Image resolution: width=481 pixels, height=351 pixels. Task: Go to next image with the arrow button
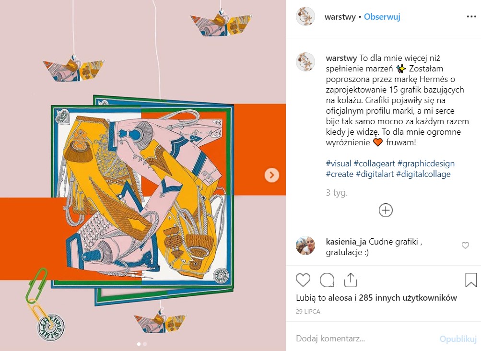272,175
